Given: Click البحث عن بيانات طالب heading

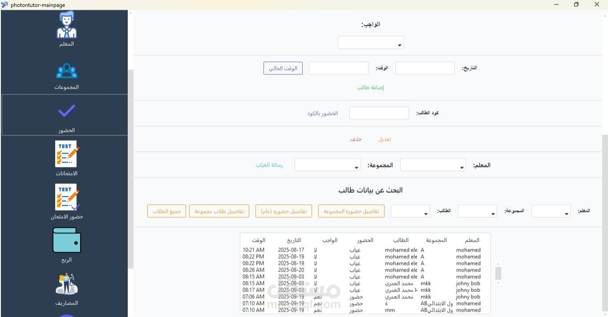Looking at the screenshot, I should (370, 191).
